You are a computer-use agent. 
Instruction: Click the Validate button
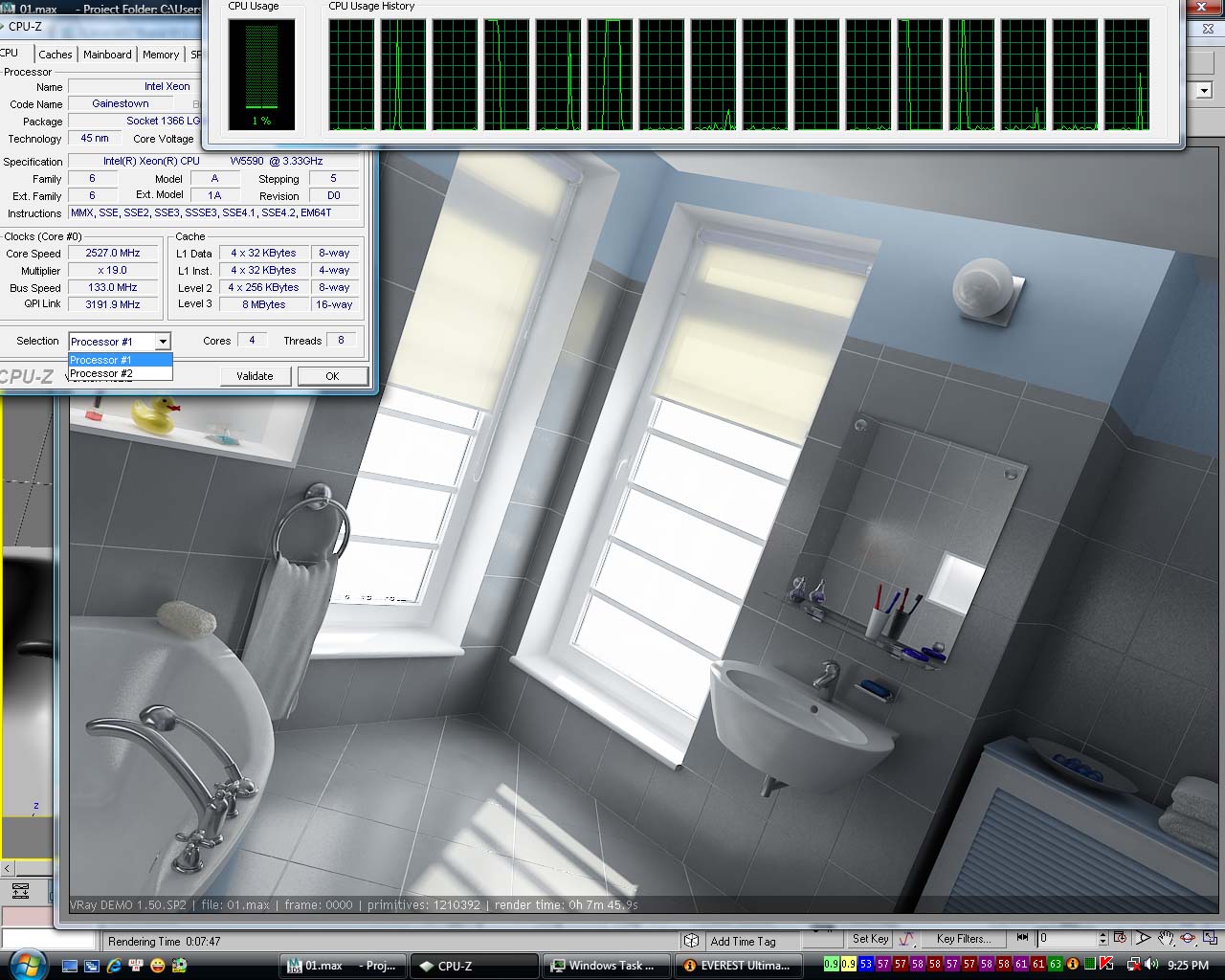pos(255,376)
